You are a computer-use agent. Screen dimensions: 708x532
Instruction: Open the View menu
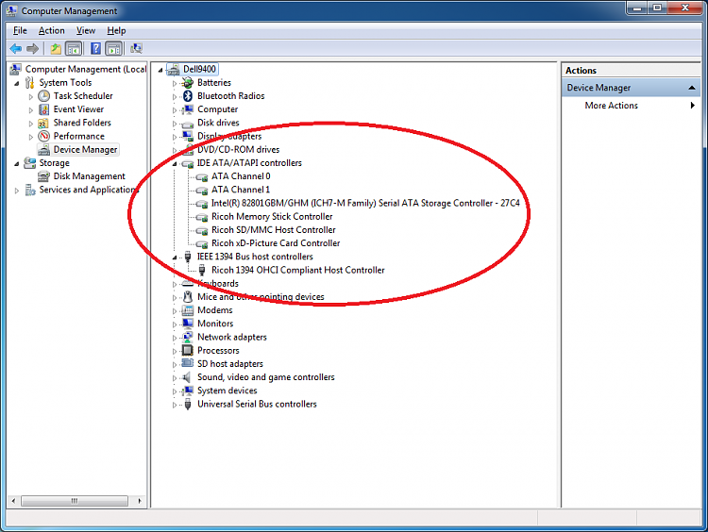(x=86, y=31)
